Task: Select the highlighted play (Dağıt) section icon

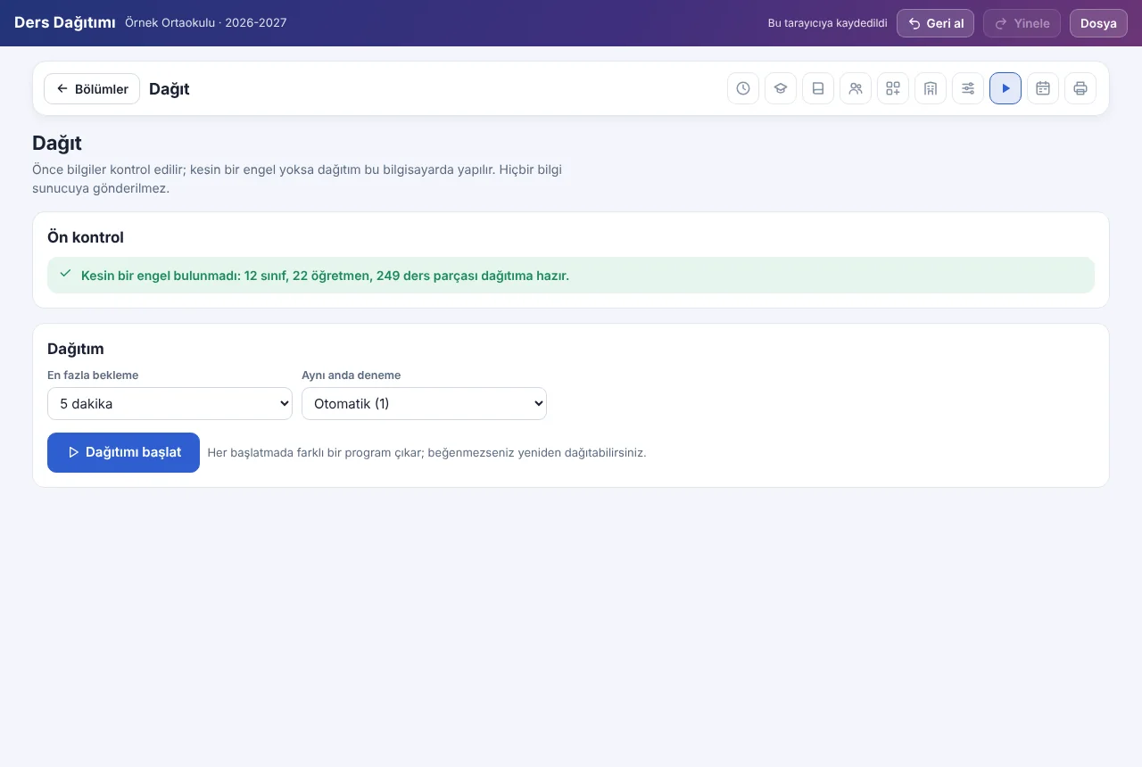Action: pos(1005,88)
